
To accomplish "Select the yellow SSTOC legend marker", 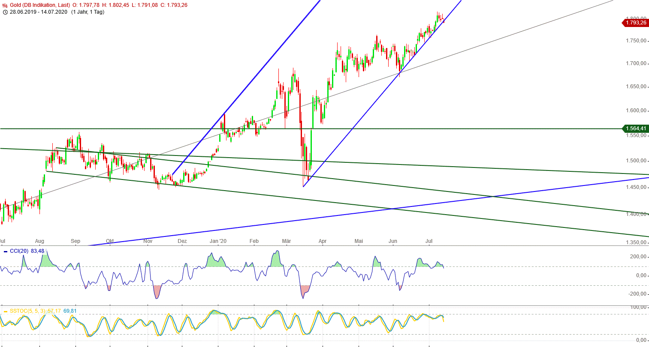I will coord(6,311).
